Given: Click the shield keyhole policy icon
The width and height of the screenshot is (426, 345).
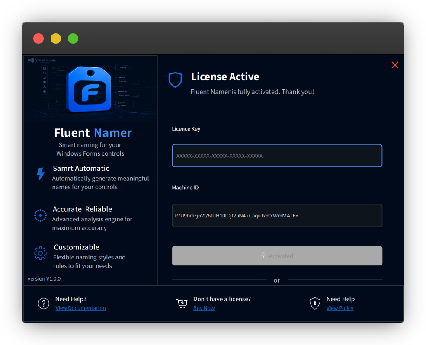Looking at the screenshot, I should (x=315, y=303).
